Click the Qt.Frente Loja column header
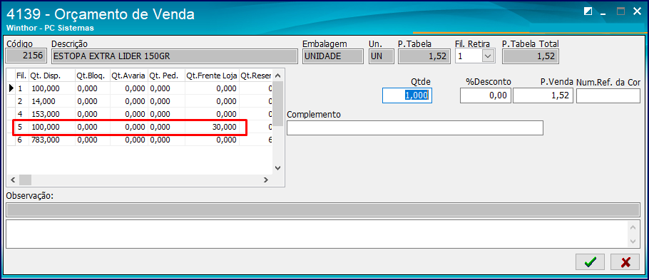The height and width of the screenshot is (280, 649). 212,76
